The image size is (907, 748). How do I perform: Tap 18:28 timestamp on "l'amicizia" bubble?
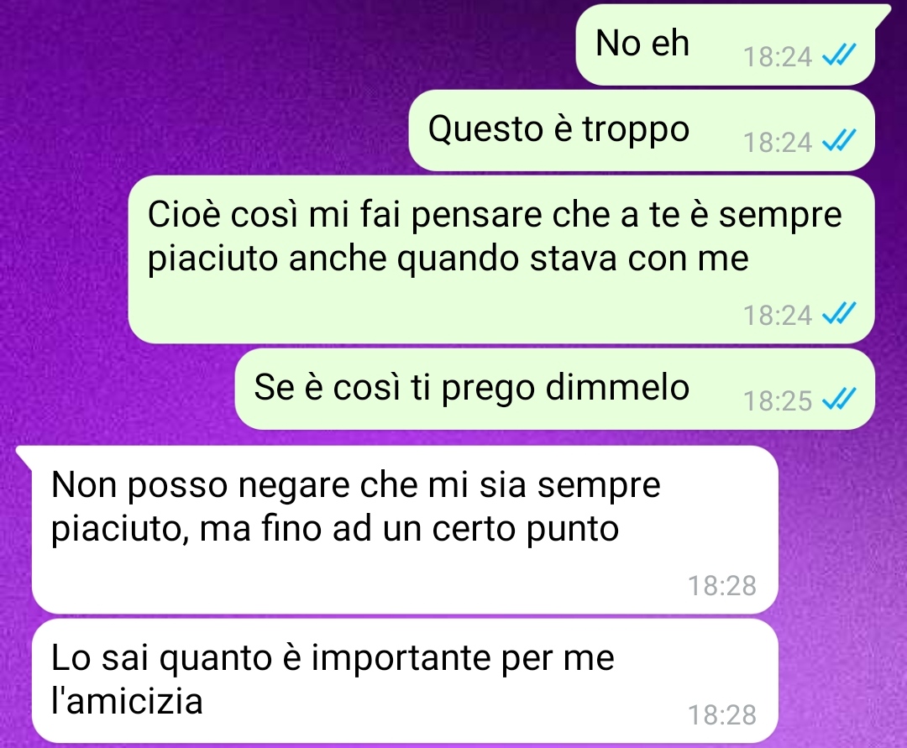pos(722,715)
